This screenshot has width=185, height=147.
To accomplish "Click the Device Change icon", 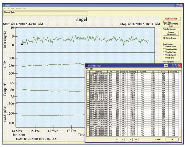I will [x=164, y=38].
